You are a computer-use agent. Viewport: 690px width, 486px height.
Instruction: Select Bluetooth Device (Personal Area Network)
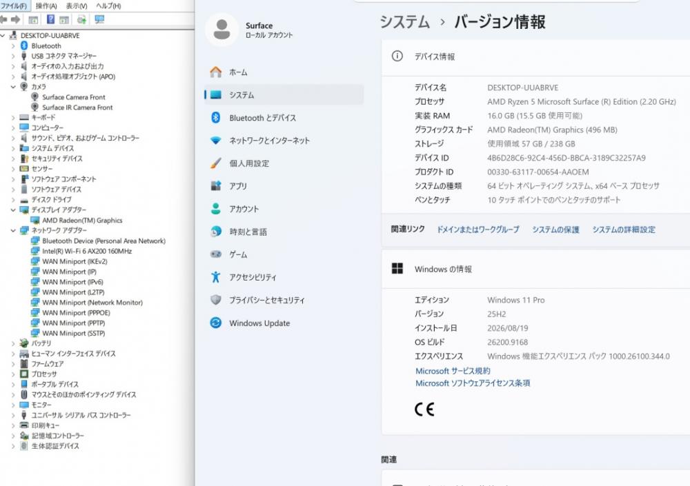point(103,241)
